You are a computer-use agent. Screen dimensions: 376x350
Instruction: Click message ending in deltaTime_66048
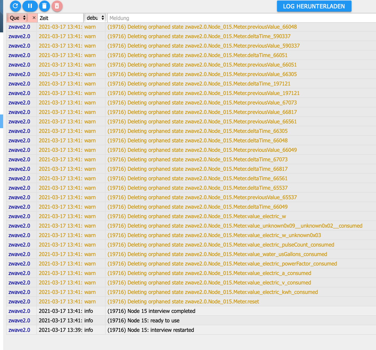pyautogui.click(x=197, y=141)
